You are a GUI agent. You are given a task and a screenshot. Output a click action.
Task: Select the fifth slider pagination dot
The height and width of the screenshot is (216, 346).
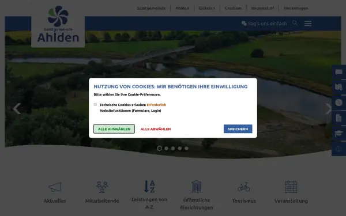[x=186, y=149]
